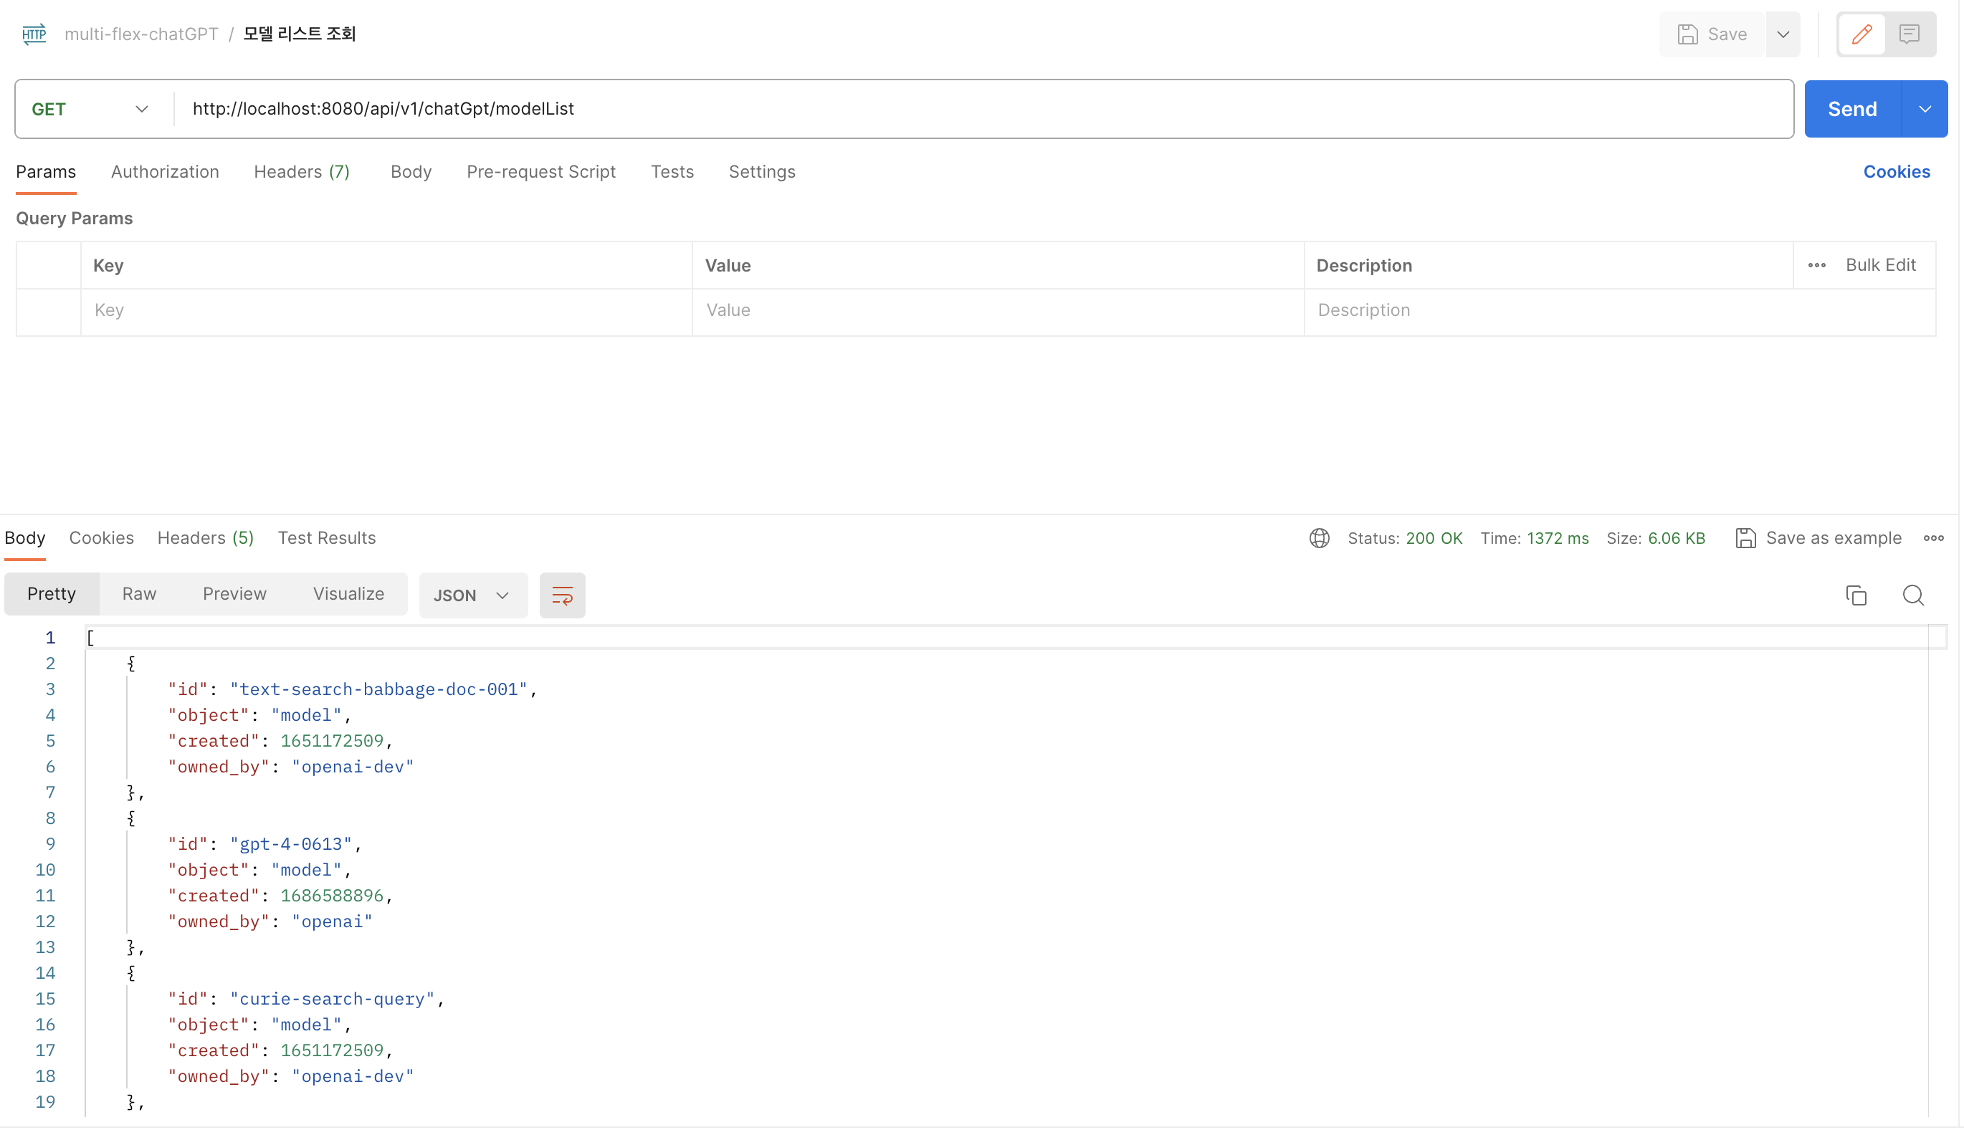
Task: Open response more options ellipsis
Action: tap(1933, 538)
